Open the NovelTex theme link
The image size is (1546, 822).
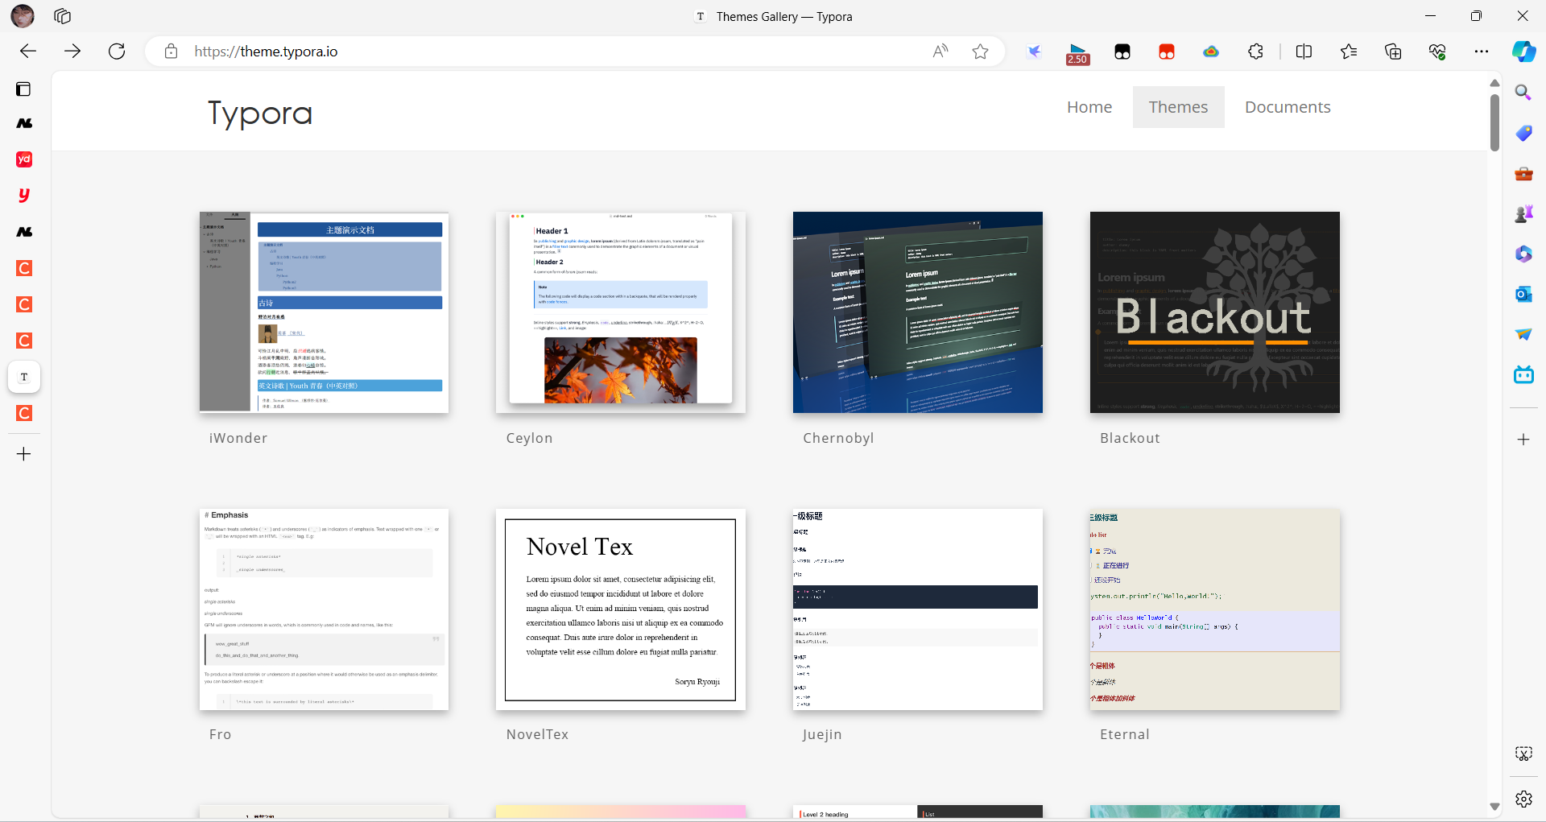coord(537,734)
